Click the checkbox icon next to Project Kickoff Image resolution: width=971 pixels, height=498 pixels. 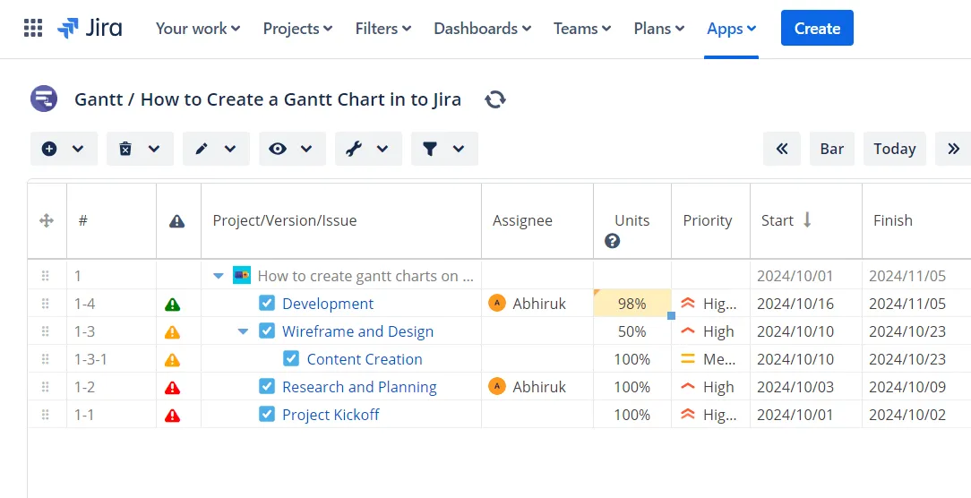pyautogui.click(x=267, y=414)
